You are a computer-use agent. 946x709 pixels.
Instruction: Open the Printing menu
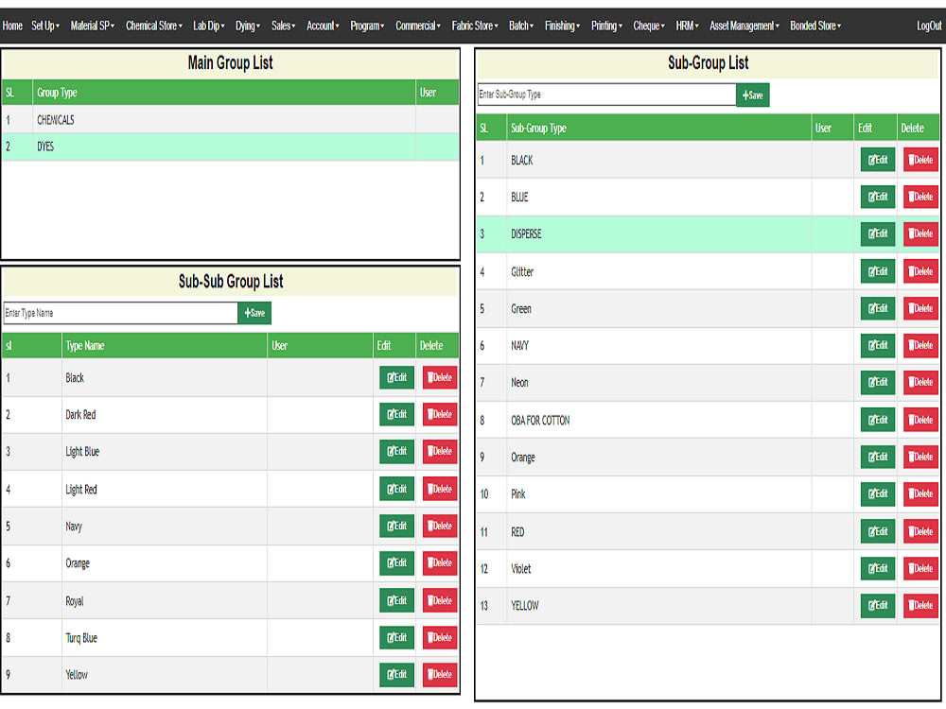click(x=606, y=26)
